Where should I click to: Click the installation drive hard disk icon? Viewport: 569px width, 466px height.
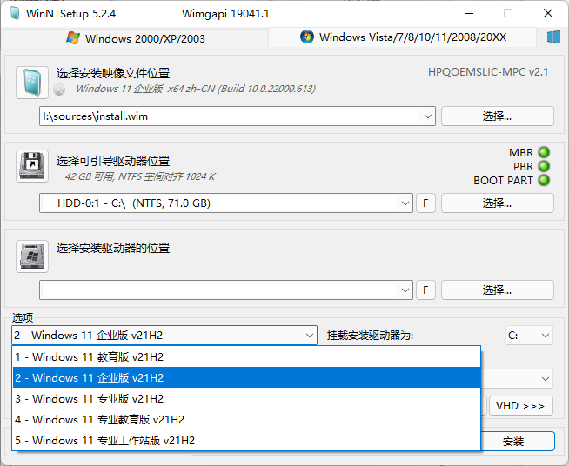click(x=32, y=256)
